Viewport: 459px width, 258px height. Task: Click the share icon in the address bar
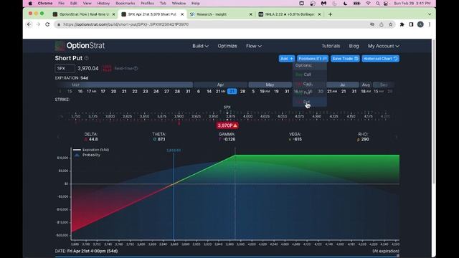pyautogui.click(x=382, y=24)
